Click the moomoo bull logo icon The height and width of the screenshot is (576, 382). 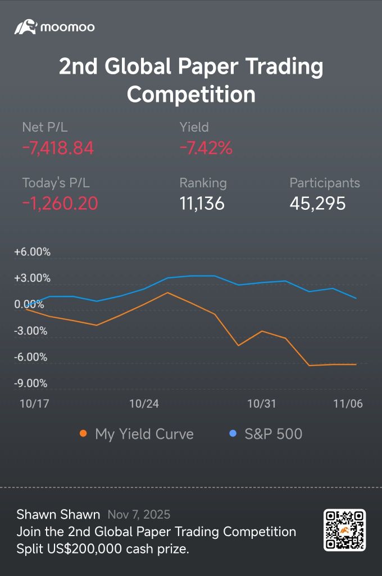click(x=25, y=26)
